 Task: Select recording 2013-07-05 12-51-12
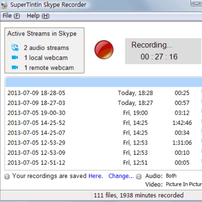tap(36, 163)
